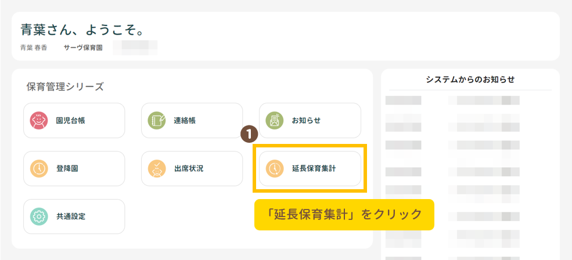This screenshot has width=572, height=260.
Task: Click the envelope icon for お知らせ
Action: [275, 121]
